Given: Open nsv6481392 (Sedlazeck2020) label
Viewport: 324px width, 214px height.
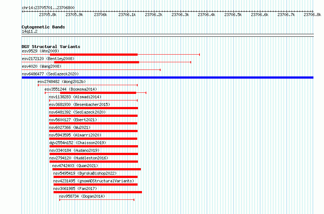Looking at the screenshot, I should pos(77,112).
